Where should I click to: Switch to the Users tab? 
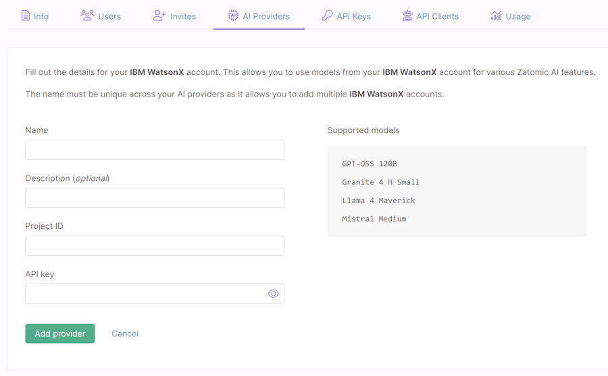coord(109,16)
